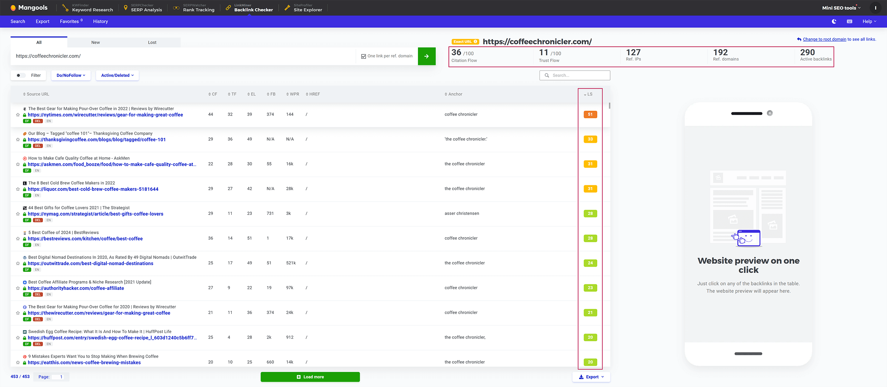
Task: Click Change to root domain link
Action: tap(825, 39)
